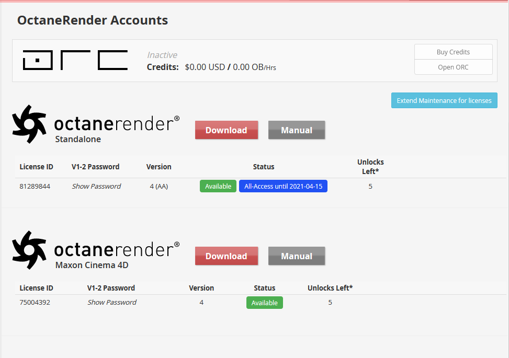Click Extend Maintenance for licenses

click(x=444, y=100)
